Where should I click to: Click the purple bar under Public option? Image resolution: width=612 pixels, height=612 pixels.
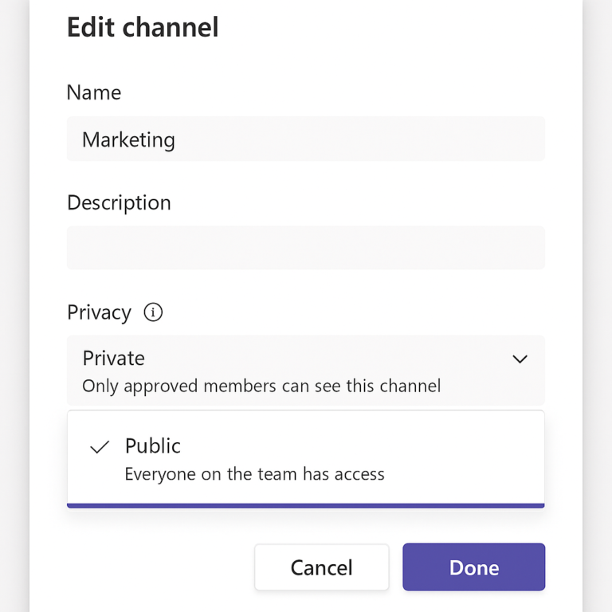(x=306, y=506)
